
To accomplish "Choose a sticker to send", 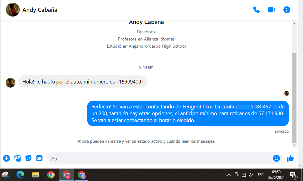I will point(28,159).
